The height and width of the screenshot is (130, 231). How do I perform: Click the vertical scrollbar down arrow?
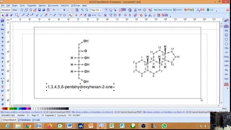221,103
